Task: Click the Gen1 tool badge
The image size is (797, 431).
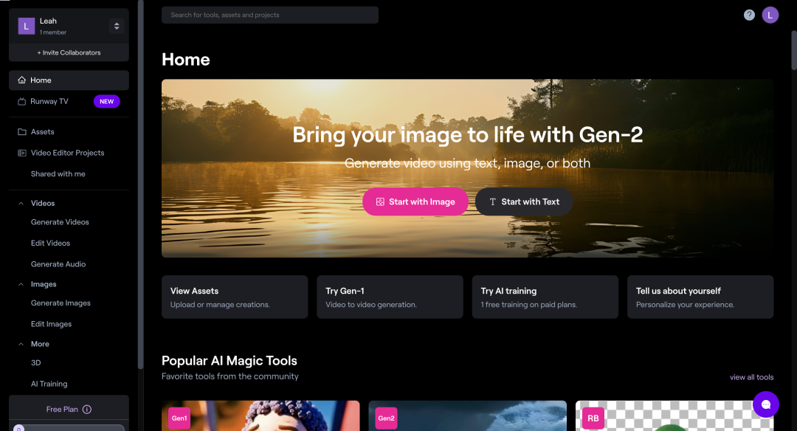Action: tap(179, 418)
